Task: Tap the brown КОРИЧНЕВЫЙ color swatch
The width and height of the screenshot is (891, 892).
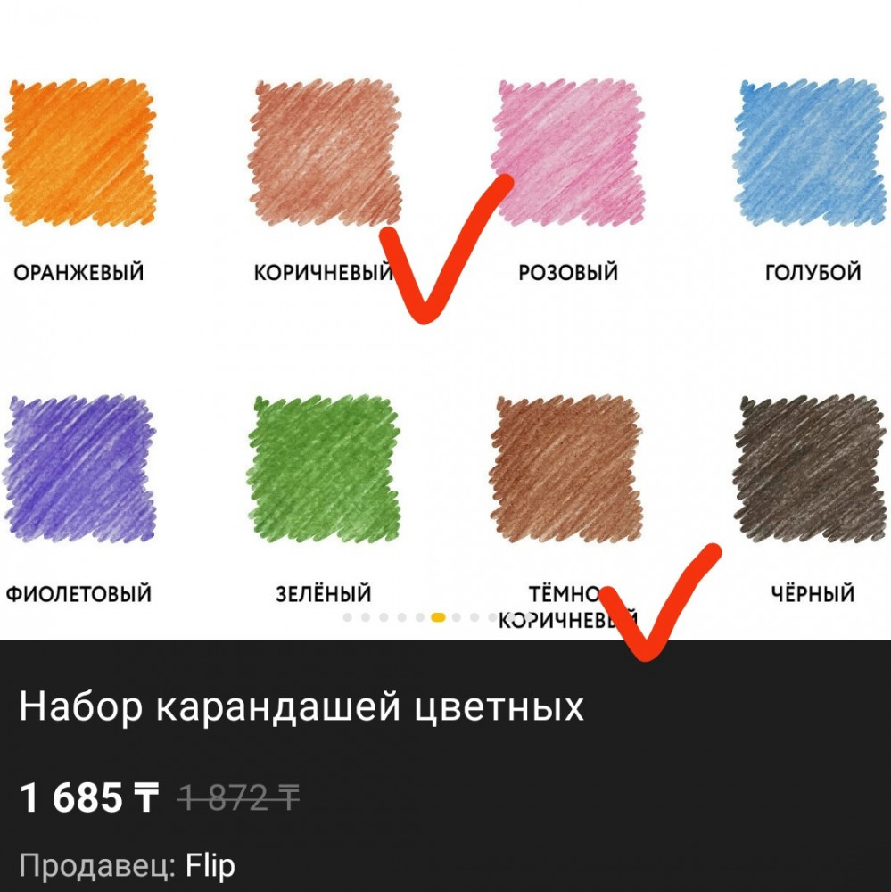Action: click(325, 153)
